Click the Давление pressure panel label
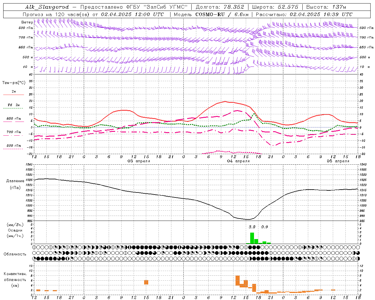375x300 pixels. (15, 181)
